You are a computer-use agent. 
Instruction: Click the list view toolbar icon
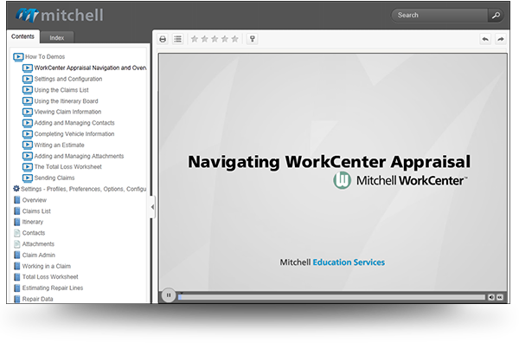coord(177,39)
